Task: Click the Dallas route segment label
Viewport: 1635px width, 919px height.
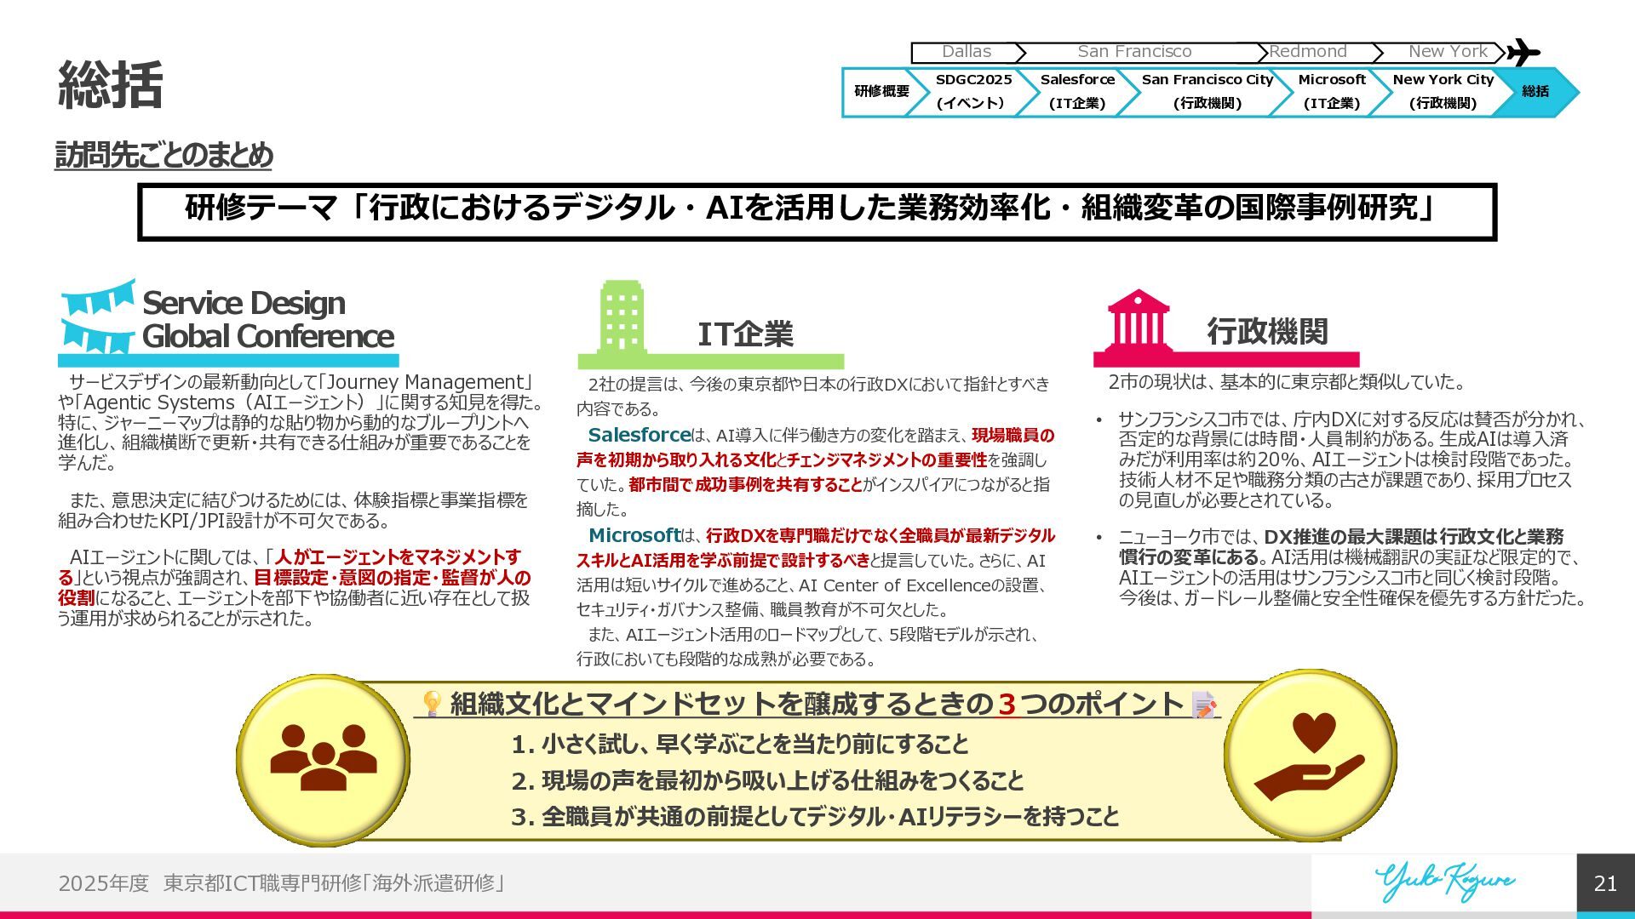Action: (x=966, y=52)
